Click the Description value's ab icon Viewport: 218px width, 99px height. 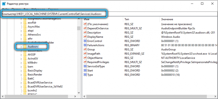[x=85, y=33]
